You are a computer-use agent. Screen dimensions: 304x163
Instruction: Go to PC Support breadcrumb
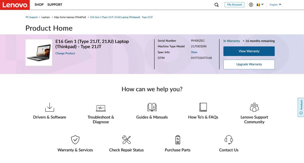coord(32,17)
